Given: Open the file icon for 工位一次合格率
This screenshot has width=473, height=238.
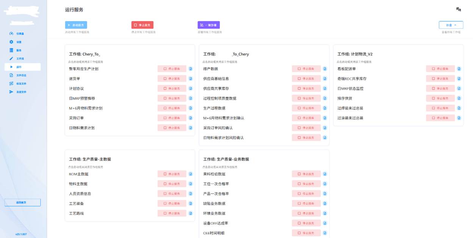Looking at the screenshot, I should coord(325,184).
